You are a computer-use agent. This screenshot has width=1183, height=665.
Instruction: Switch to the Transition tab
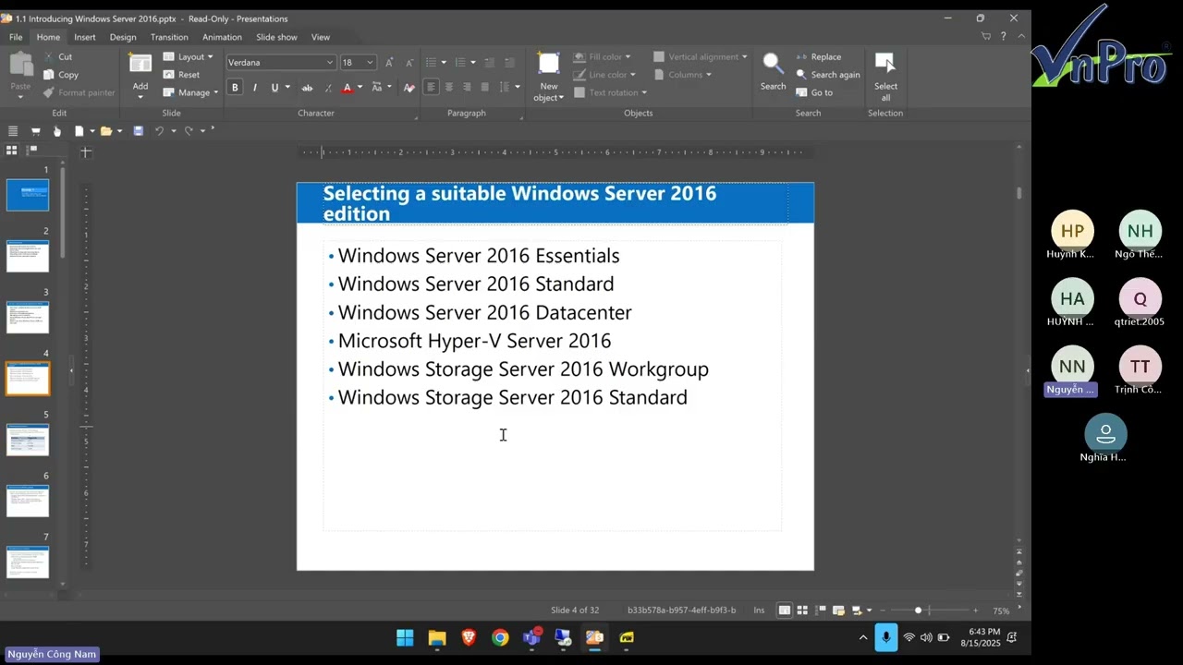169,37
